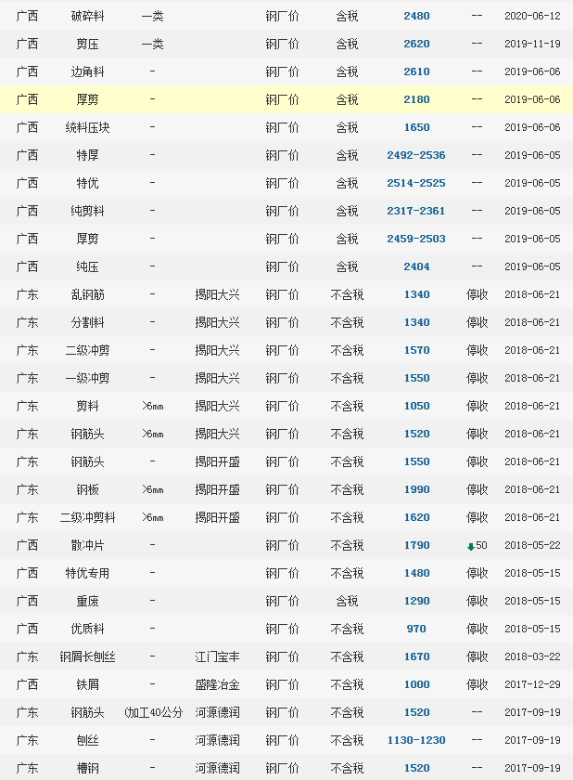Screen dimensions: 573x780
Task: Click the date 2020-06-12
Action: coord(532,16)
